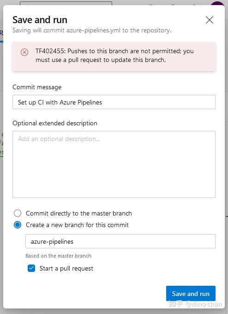Image resolution: width=228 pixels, height=314 pixels.
Task: Click the 'Based on the master branch' hint
Action: [x=58, y=256]
